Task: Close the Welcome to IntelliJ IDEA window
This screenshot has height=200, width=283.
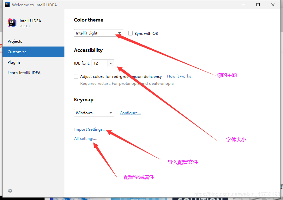Action: 273,5
